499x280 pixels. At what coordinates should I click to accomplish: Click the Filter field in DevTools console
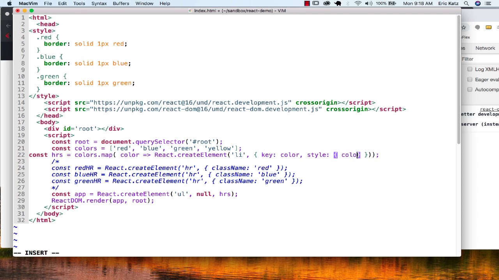tap(480, 59)
